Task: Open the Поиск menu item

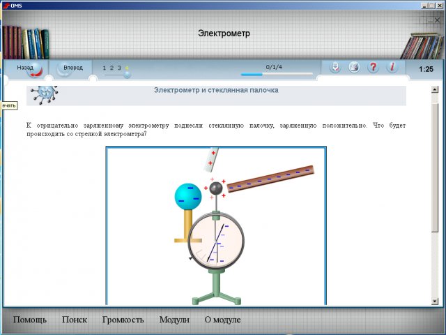Action: tap(75, 320)
